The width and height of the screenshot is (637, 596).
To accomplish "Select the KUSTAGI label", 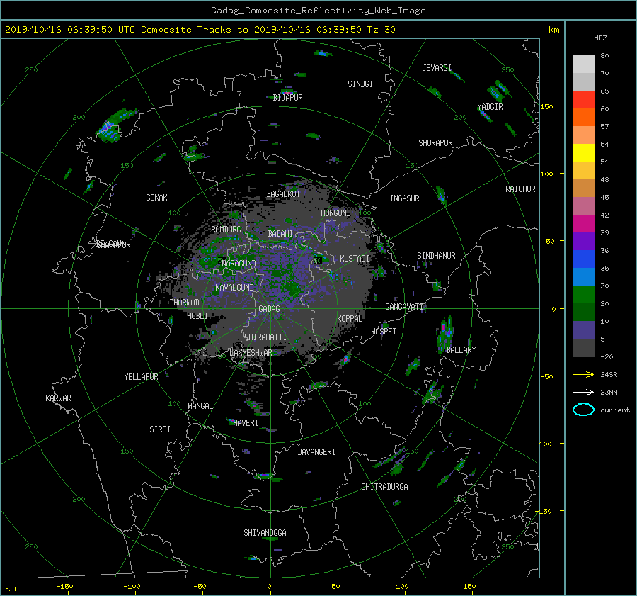I will pos(355,259).
